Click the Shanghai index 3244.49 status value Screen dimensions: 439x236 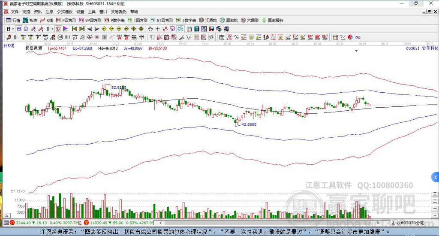pyautogui.click(x=23, y=223)
